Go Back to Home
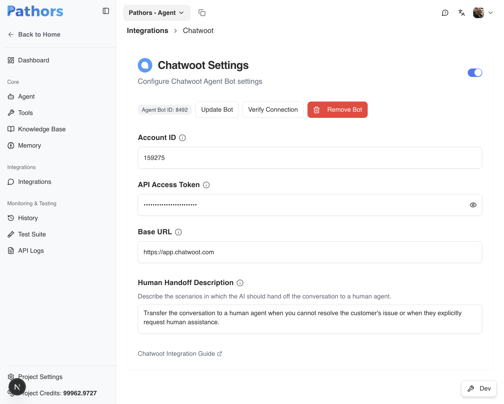Image resolution: width=504 pixels, height=404 pixels. (34, 34)
